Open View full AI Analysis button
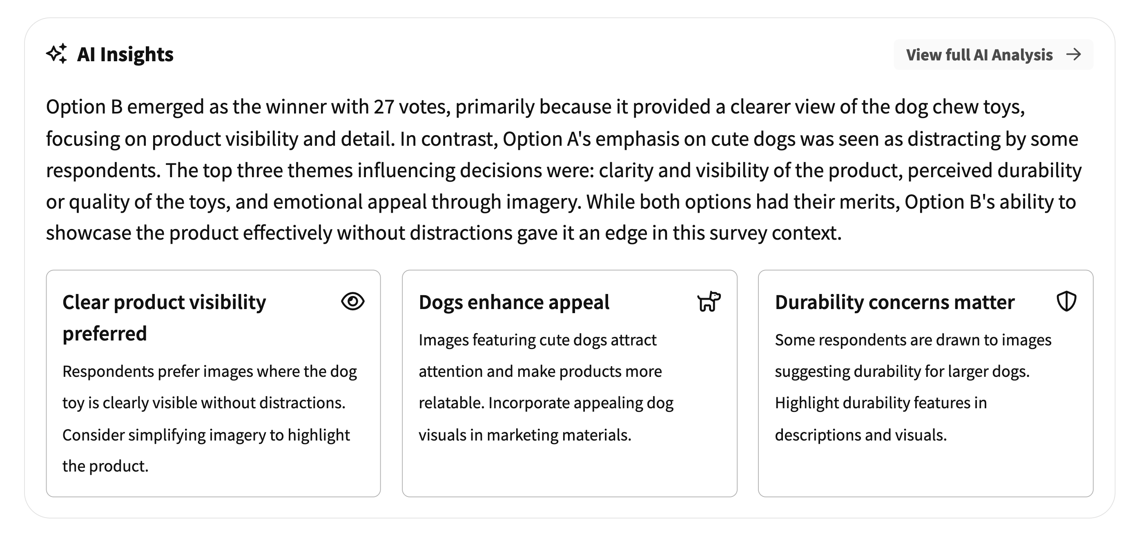 [x=994, y=55]
